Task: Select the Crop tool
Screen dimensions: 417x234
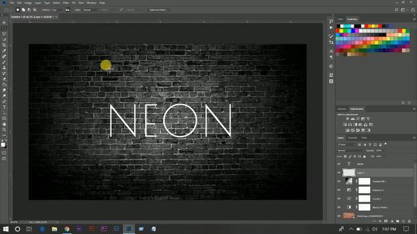Action: click(4, 45)
